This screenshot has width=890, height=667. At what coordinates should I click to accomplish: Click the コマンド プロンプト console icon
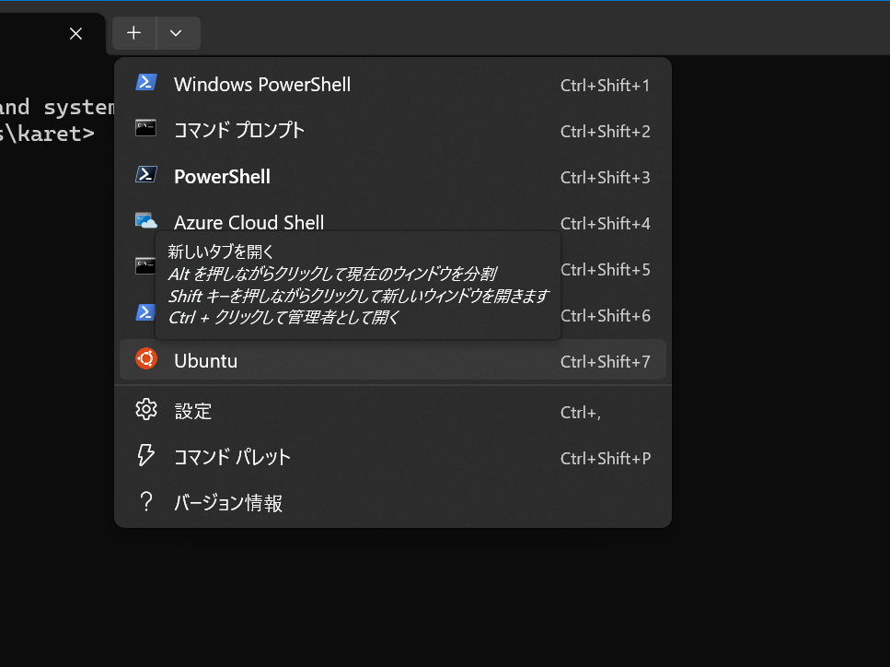click(145, 128)
